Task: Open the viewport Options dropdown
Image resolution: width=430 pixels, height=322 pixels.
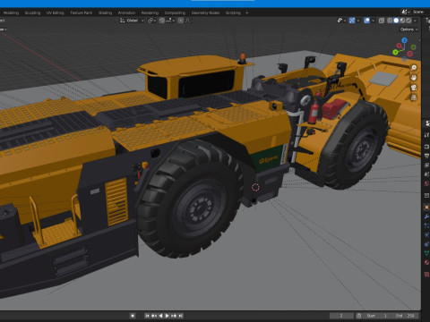Action: [x=408, y=30]
